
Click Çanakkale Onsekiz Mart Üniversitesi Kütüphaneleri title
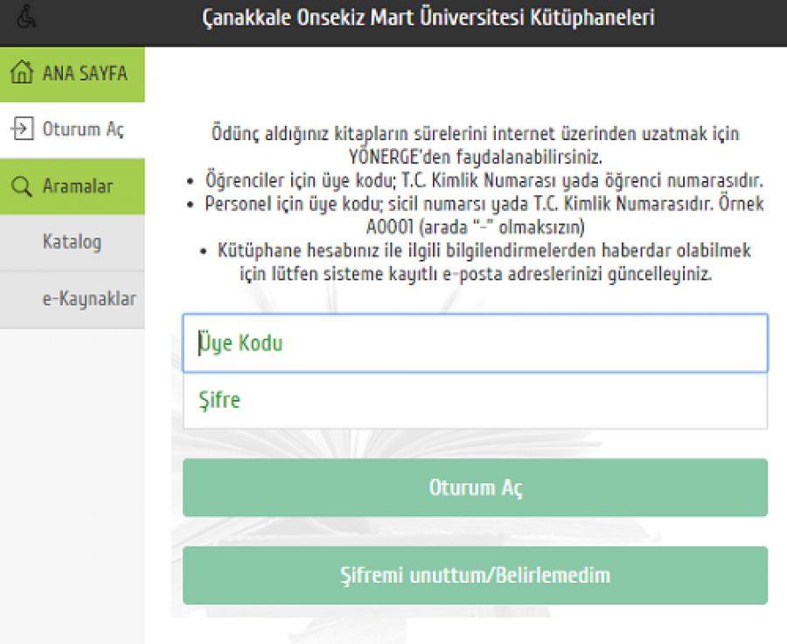pyautogui.click(x=428, y=18)
